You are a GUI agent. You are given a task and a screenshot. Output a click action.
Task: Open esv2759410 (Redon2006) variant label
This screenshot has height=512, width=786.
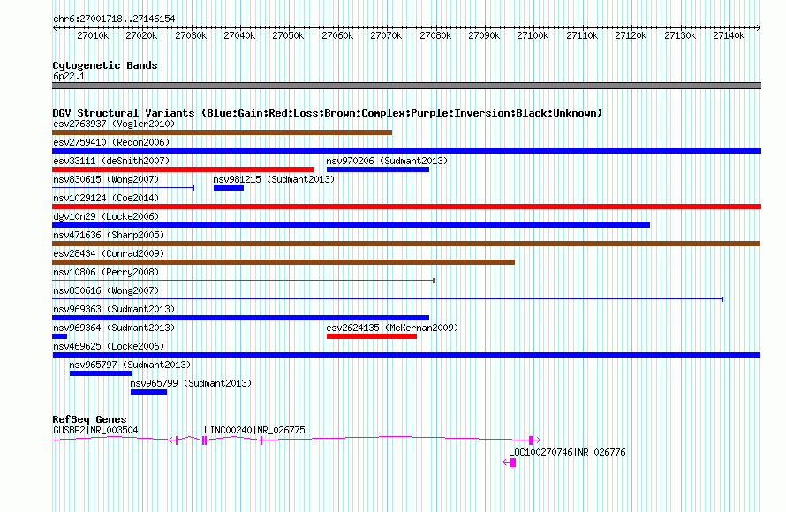111,142
